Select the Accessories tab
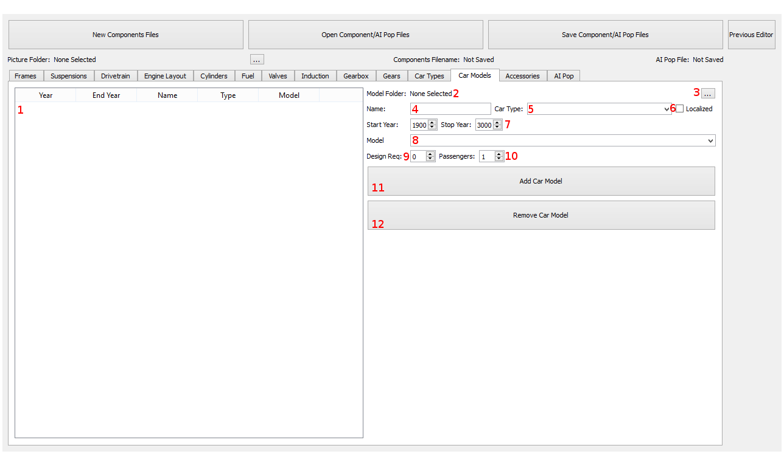Image resolution: width=784 pixels, height=454 pixels. [522, 76]
